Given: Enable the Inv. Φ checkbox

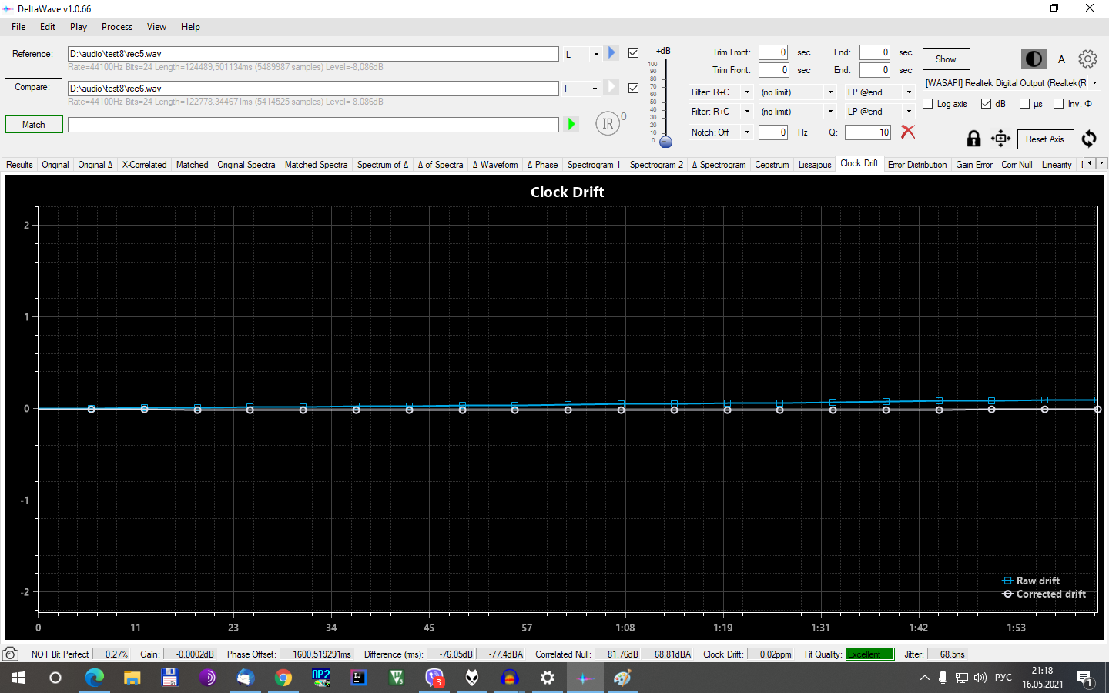Looking at the screenshot, I should point(1058,103).
